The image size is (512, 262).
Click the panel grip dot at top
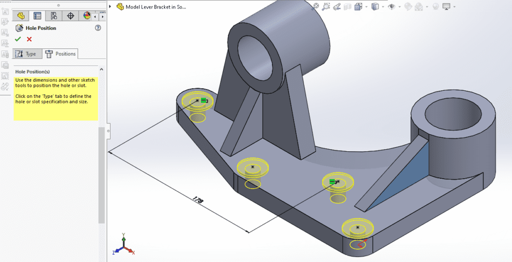(x=58, y=5)
